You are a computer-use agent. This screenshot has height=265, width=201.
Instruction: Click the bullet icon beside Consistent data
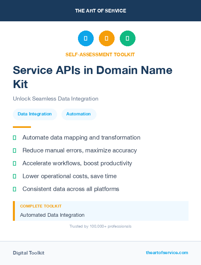point(14,189)
